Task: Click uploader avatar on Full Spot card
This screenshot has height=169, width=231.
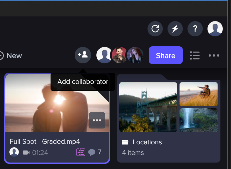Action: pyautogui.click(x=14, y=152)
